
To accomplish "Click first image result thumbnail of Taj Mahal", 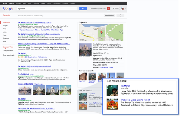I will click(25, 90).
